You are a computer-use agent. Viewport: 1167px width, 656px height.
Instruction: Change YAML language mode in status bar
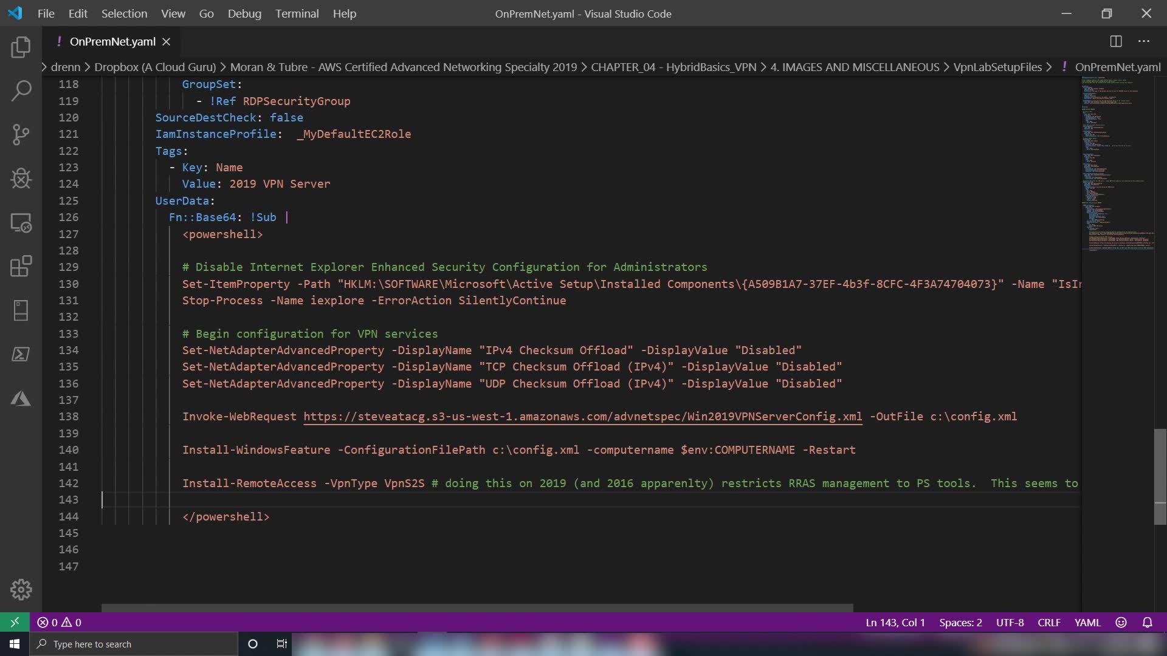click(1087, 623)
